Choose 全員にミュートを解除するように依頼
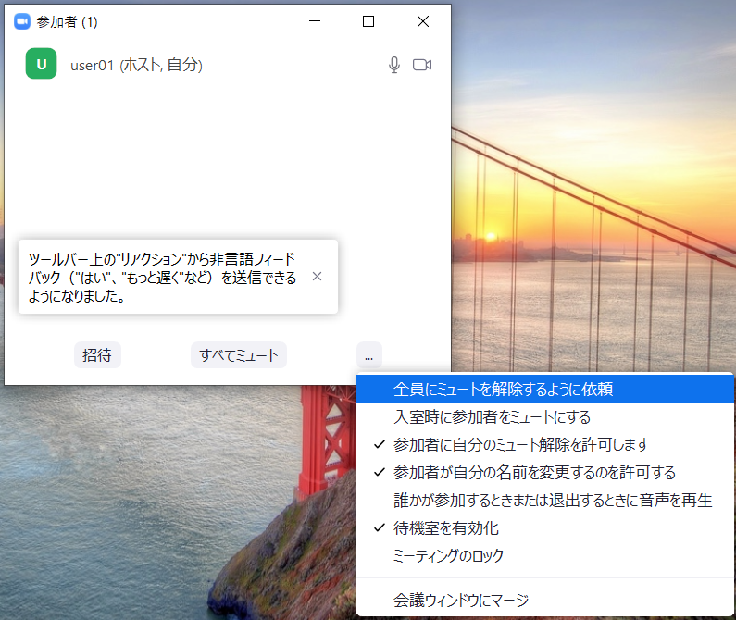This screenshot has height=620, width=736. click(545, 389)
